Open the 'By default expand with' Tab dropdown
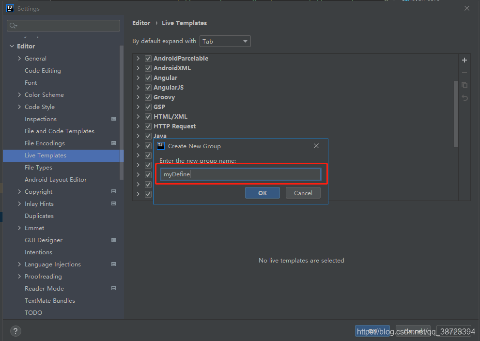Viewport: 480px width, 341px height. (x=225, y=41)
